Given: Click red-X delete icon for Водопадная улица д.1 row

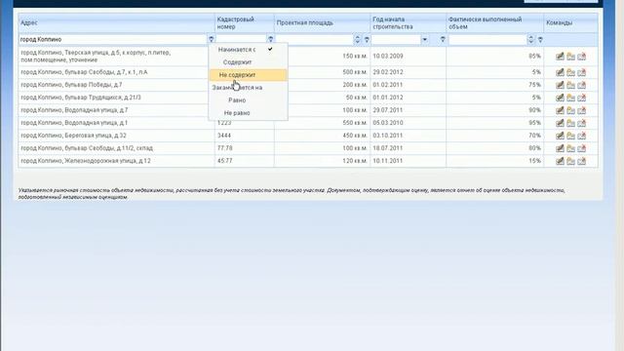Looking at the screenshot, I should click(x=581, y=123).
